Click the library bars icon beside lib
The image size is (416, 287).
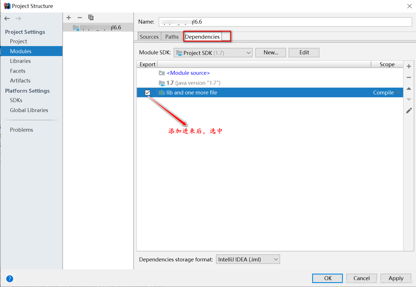162,92
